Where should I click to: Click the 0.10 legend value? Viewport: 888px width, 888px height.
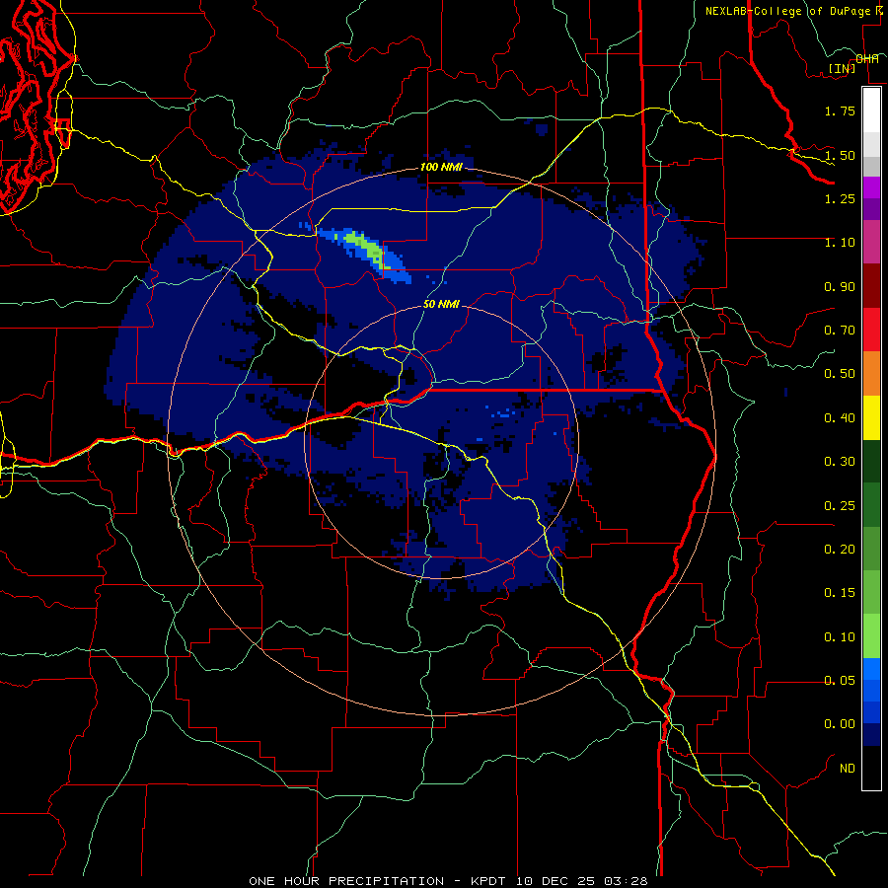[840, 637]
